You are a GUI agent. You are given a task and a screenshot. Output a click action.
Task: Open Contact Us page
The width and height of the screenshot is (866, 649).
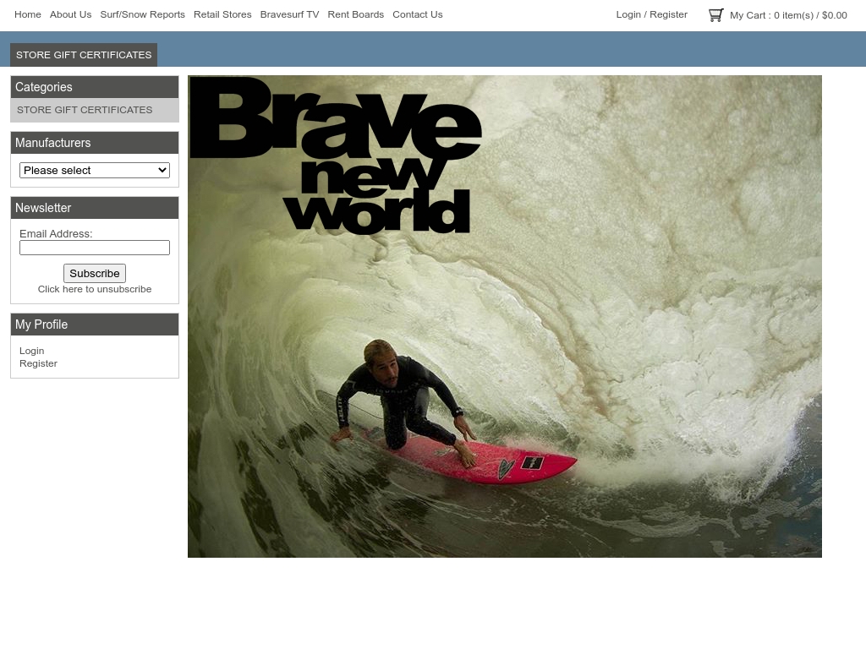(418, 14)
